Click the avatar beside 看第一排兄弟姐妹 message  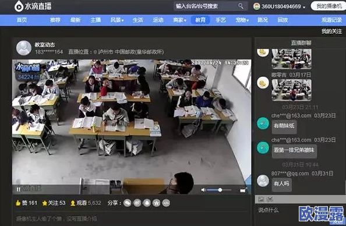point(263,147)
